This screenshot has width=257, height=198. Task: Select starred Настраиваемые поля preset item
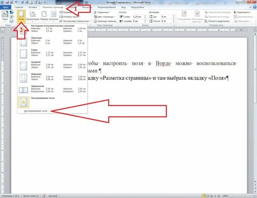[x=52, y=102]
